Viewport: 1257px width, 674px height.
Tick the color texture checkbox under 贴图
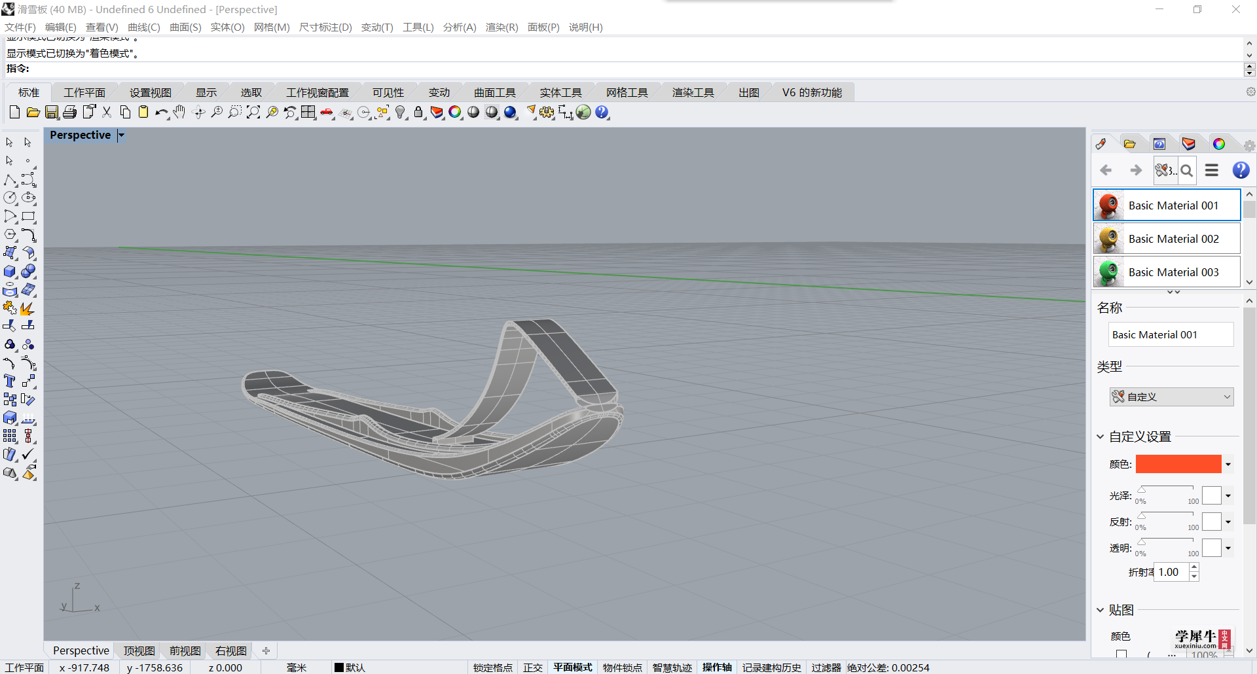click(1121, 654)
